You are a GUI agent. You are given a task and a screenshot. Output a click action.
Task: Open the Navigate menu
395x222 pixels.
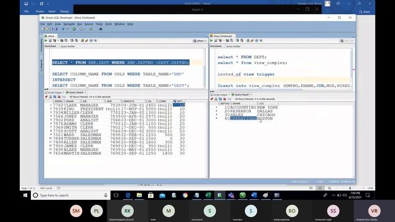(69, 24)
